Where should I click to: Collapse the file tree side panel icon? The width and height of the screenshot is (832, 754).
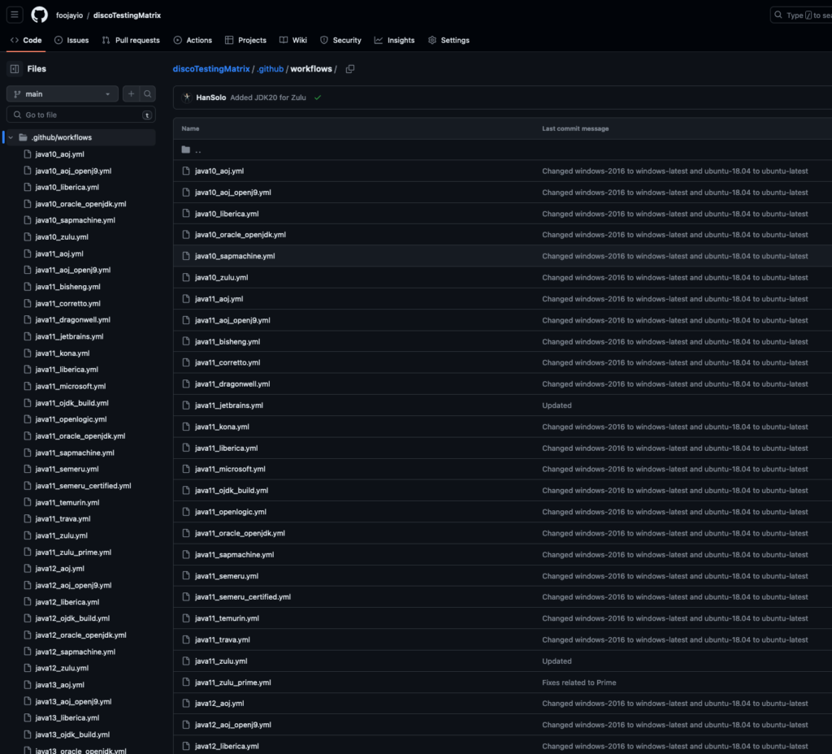[15, 69]
